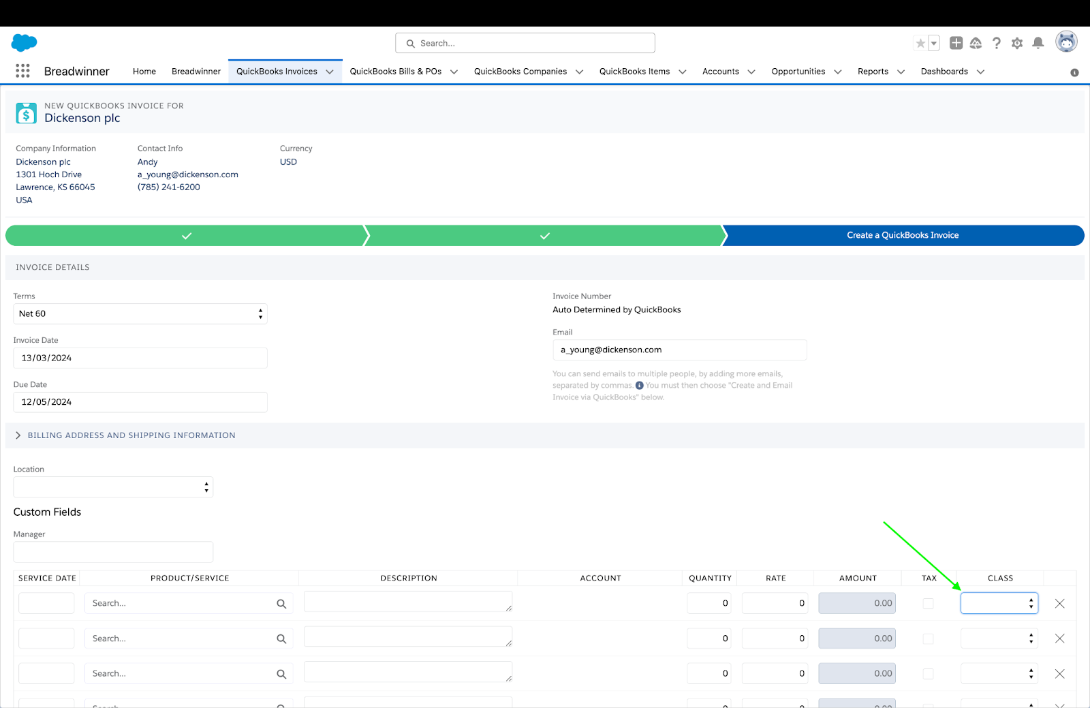This screenshot has width=1090, height=708.
Task: Click search magnifier in second product row
Action: click(x=281, y=638)
